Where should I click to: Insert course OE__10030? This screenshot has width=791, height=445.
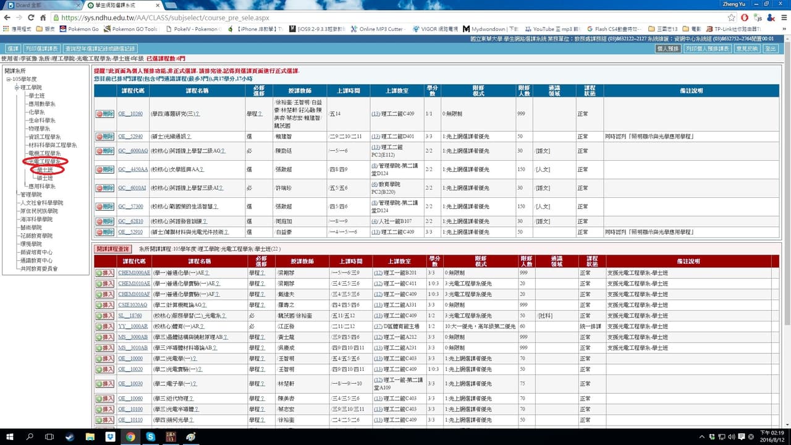point(104,384)
